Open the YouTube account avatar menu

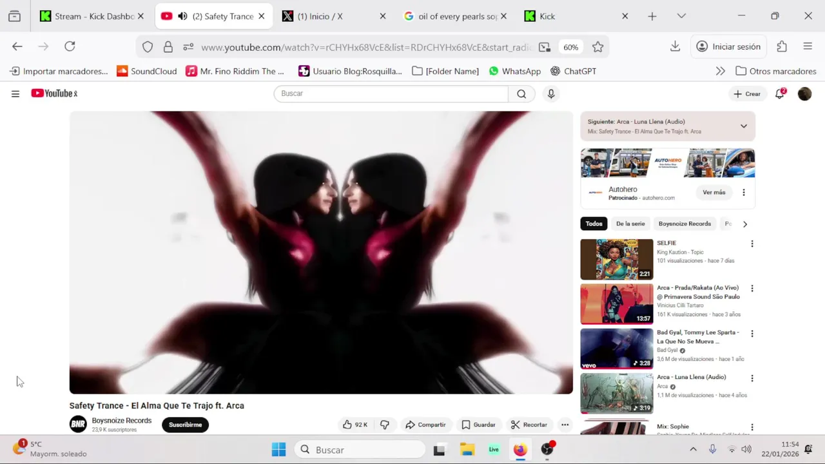(x=804, y=94)
